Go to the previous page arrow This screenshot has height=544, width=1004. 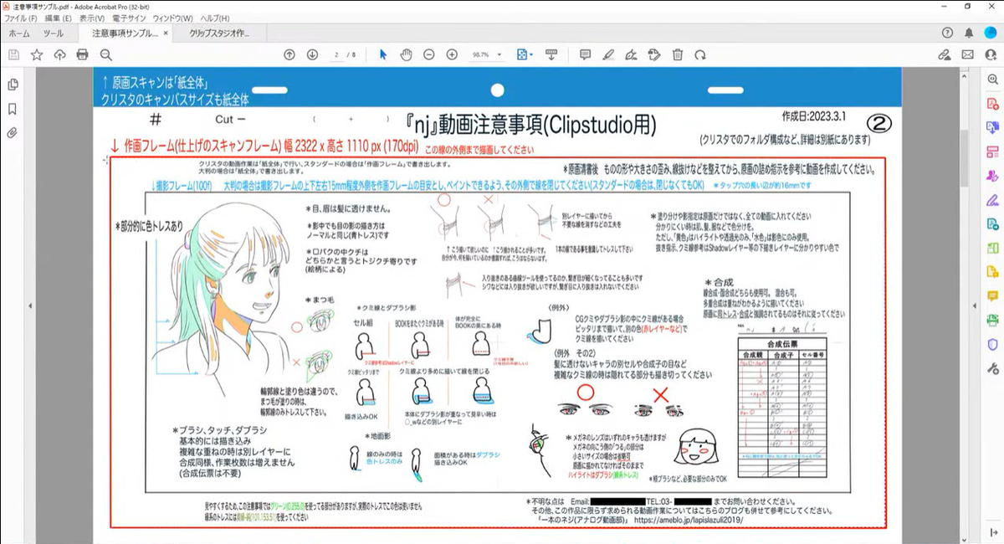(289, 54)
